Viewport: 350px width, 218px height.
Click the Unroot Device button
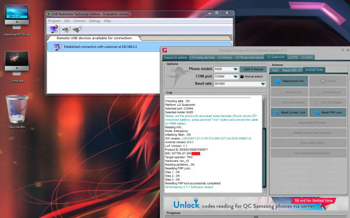pyautogui.click(x=328, y=92)
